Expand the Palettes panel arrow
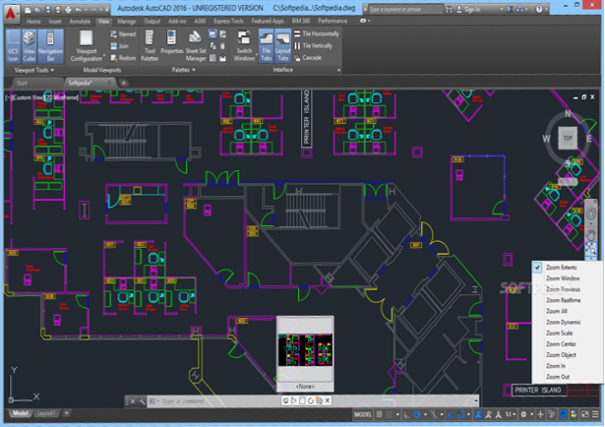This screenshot has width=605, height=427. click(x=195, y=70)
